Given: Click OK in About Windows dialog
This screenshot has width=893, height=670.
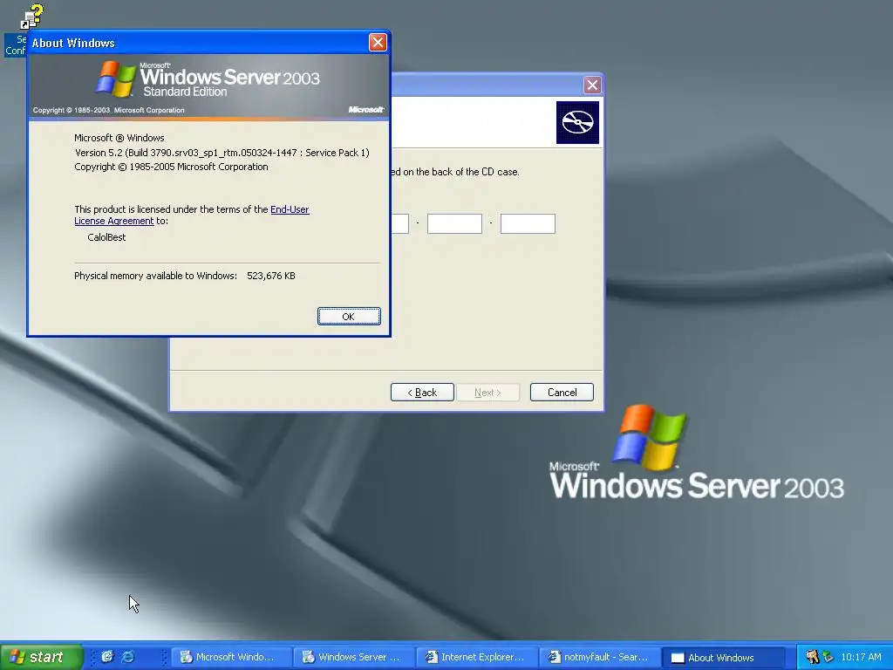Looking at the screenshot, I should pos(349,316).
